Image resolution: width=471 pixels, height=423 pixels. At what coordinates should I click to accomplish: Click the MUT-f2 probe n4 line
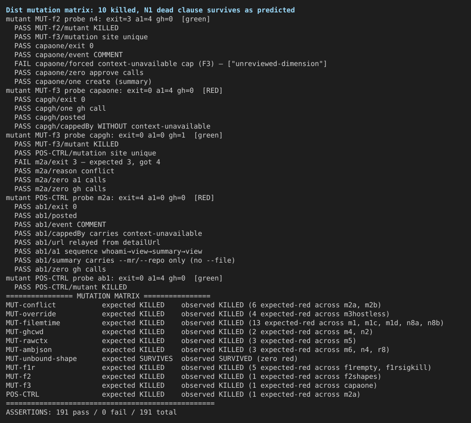click(x=108, y=19)
